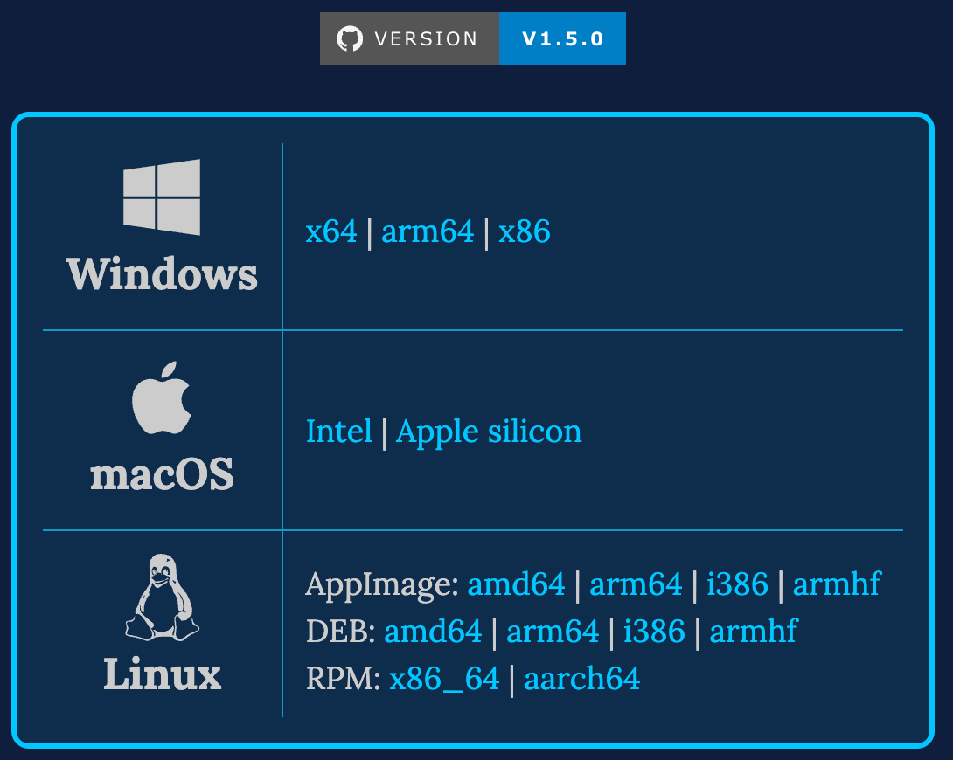This screenshot has width=953, height=760.
Task: Select the RPM x86_64 package
Action: (x=444, y=679)
